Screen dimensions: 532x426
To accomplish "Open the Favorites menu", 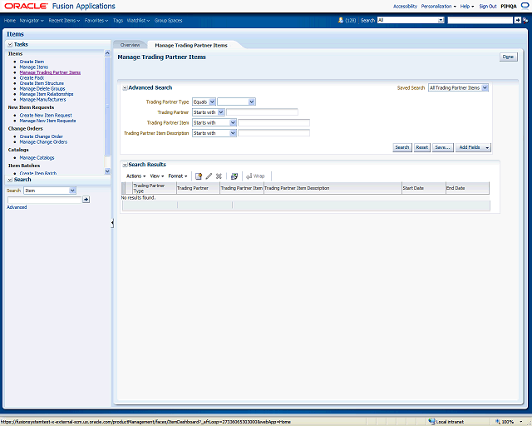I will point(96,20).
